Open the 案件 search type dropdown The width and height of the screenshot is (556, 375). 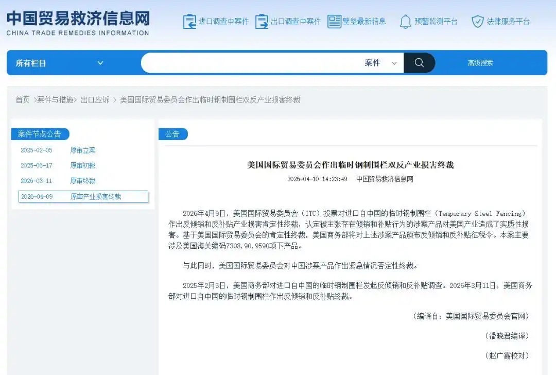click(x=381, y=63)
